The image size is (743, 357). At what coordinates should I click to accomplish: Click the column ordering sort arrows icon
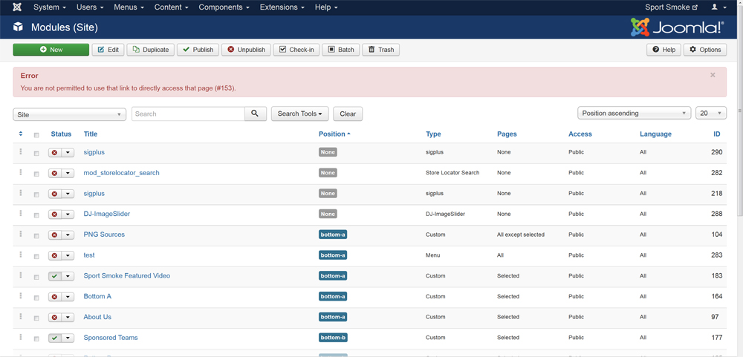pyautogui.click(x=21, y=134)
